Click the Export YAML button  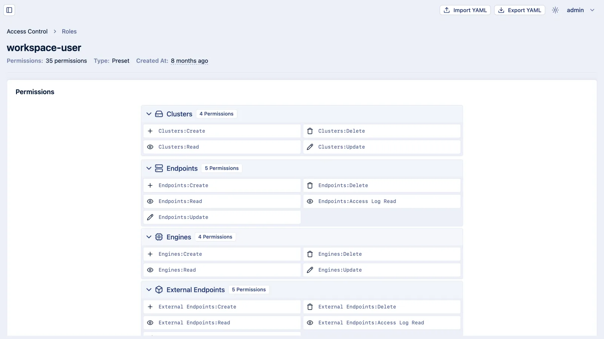(x=519, y=10)
